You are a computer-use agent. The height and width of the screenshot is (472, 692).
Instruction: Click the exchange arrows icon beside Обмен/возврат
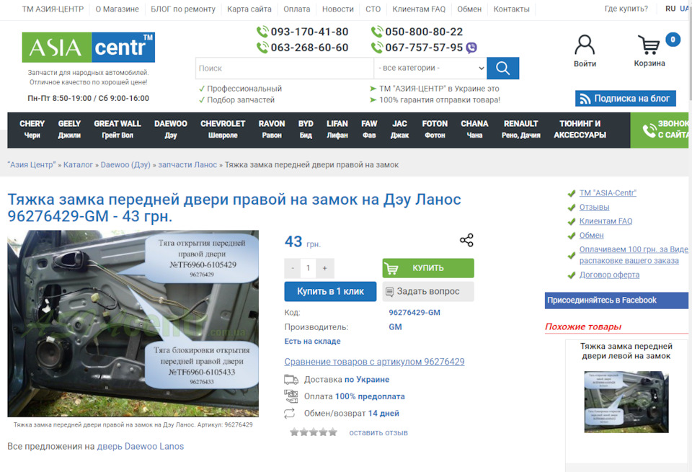[290, 414]
